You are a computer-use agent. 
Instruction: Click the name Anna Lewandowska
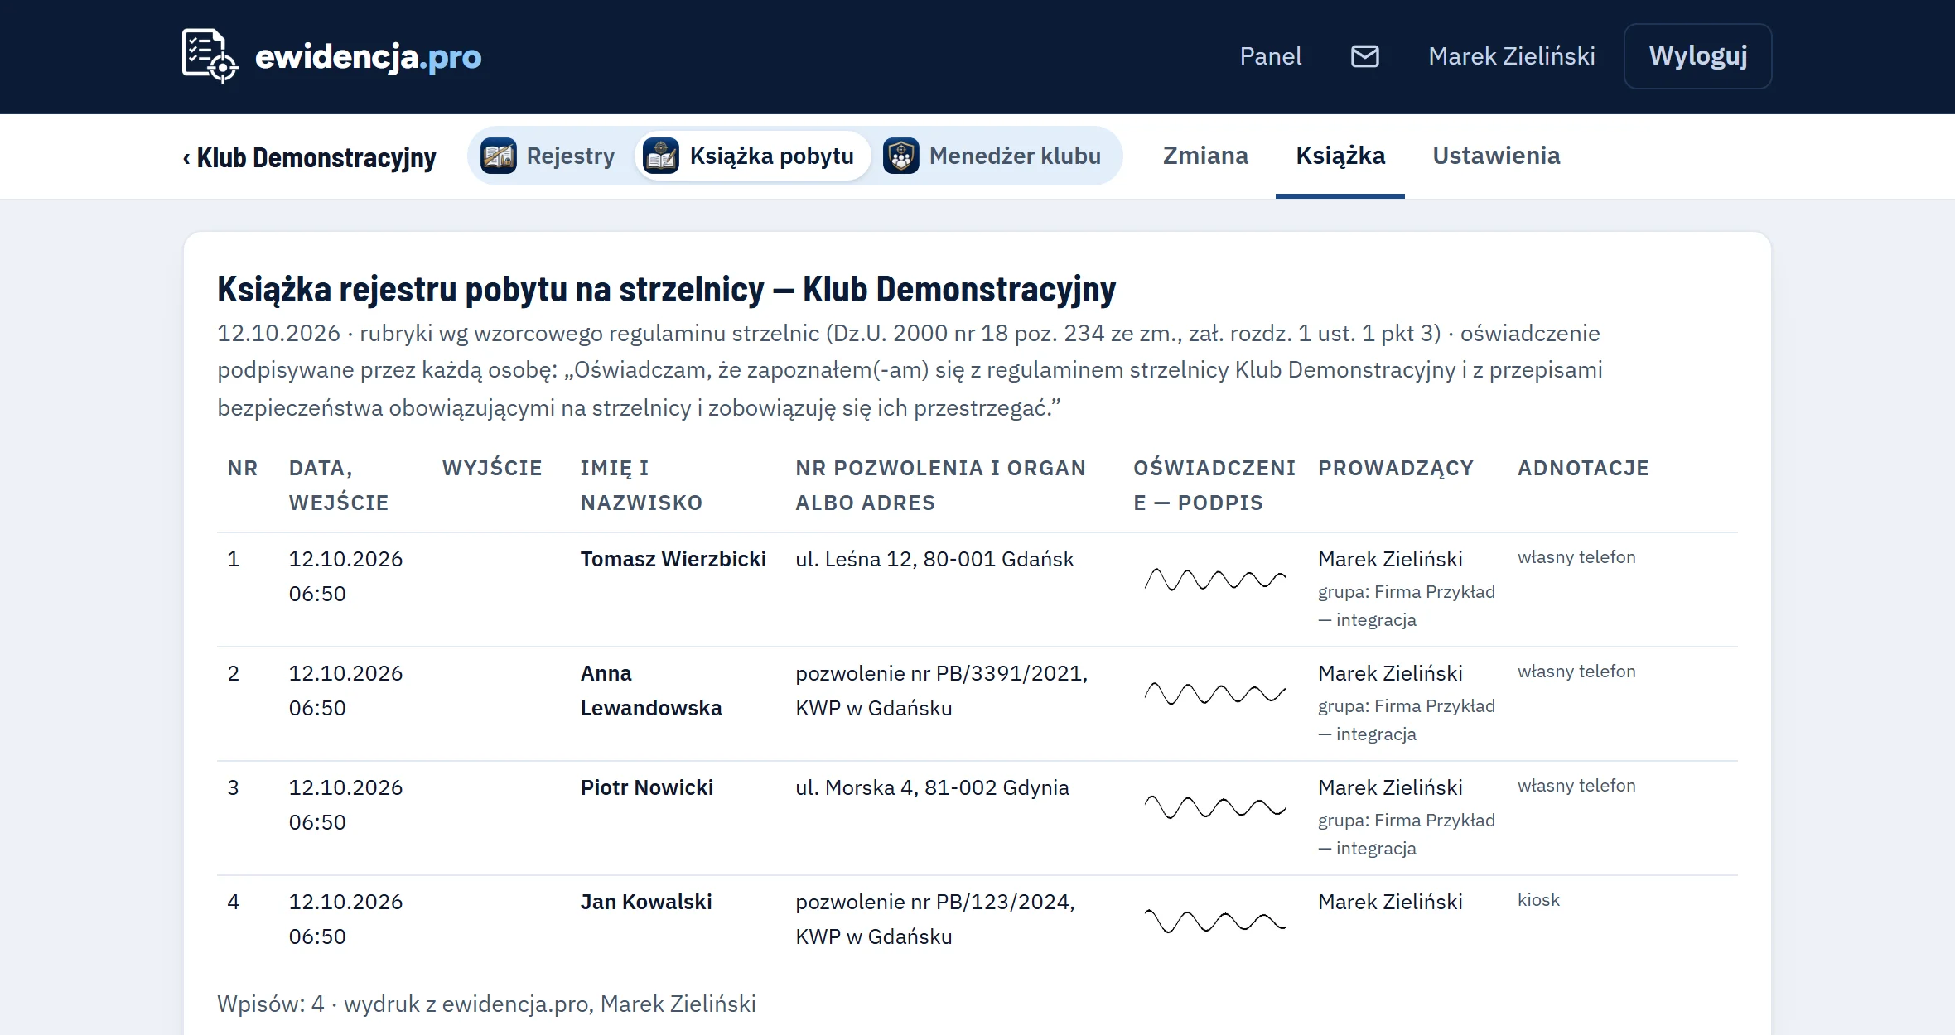coord(651,691)
